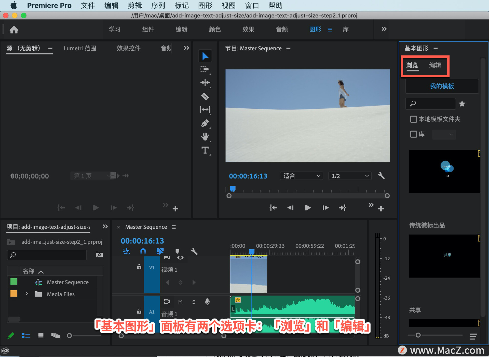
Task: Open the 1/2 playback resolution dropdown
Action: tap(350, 176)
